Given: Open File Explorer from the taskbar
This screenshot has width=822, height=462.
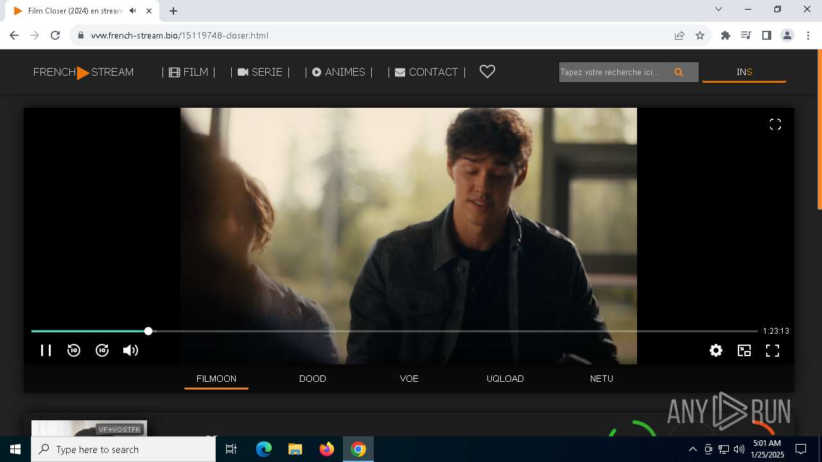Looking at the screenshot, I should point(295,449).
